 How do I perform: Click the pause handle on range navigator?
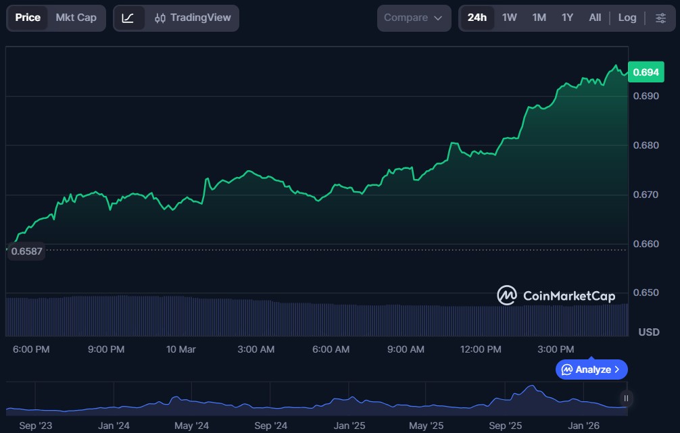[x=627, y=399]
